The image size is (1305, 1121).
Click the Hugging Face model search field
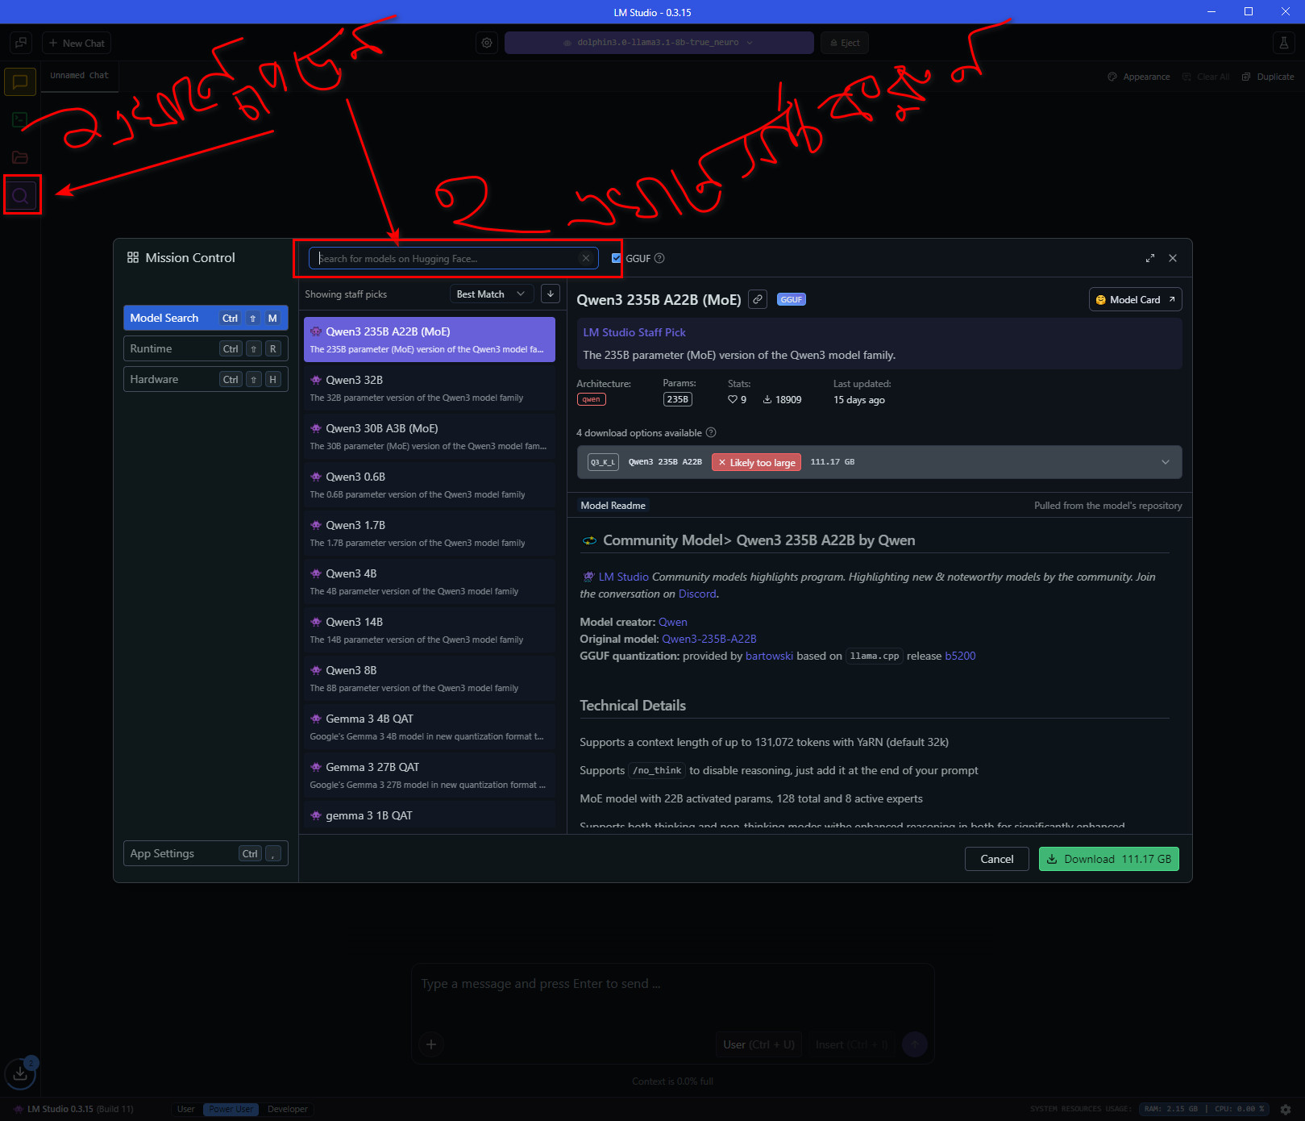point(447,258)
